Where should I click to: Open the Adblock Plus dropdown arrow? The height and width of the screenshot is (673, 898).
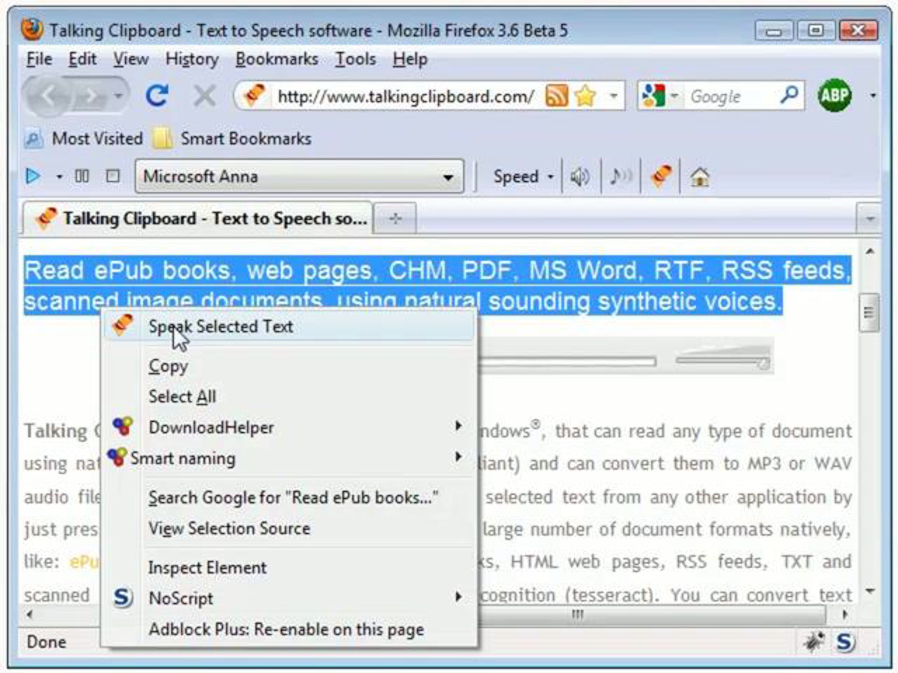pos(873,96)
